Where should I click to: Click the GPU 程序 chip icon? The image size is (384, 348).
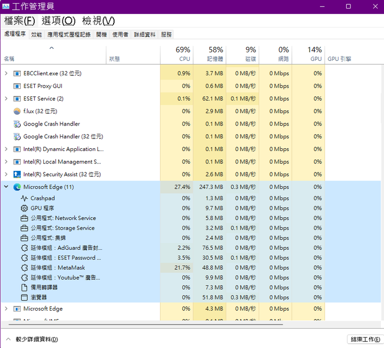[24, 208]
